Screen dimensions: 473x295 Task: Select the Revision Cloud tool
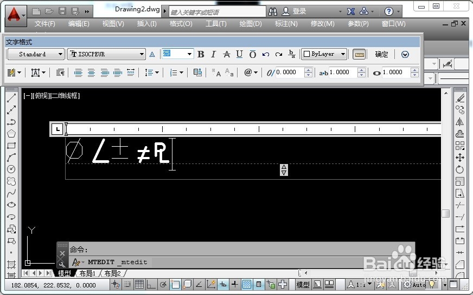[x=11, y=181]
